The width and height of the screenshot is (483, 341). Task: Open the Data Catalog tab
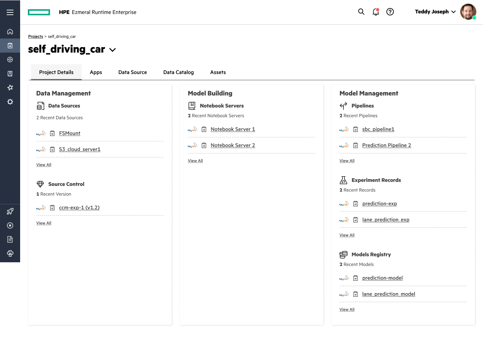point(178,72)
